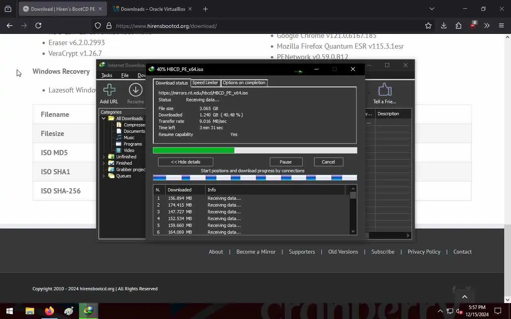Click the connection list scrollbar thumb
This screenshot has width=511, height=319.
pos(353,195)
